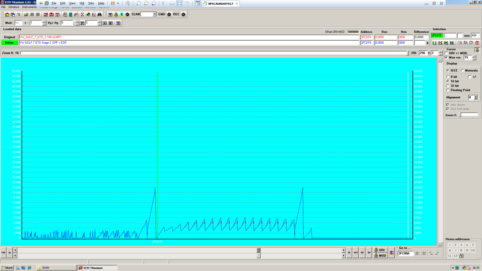Click the green start-selection marker icon
Screen dimensions: 482x271
(435, 43)
